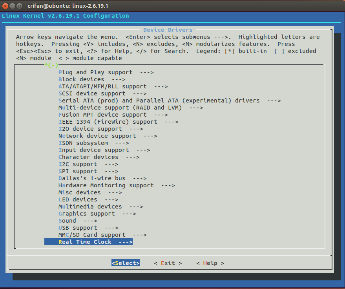Select SCSI device support entry
The image size is (345, 289).
point(102,93)
